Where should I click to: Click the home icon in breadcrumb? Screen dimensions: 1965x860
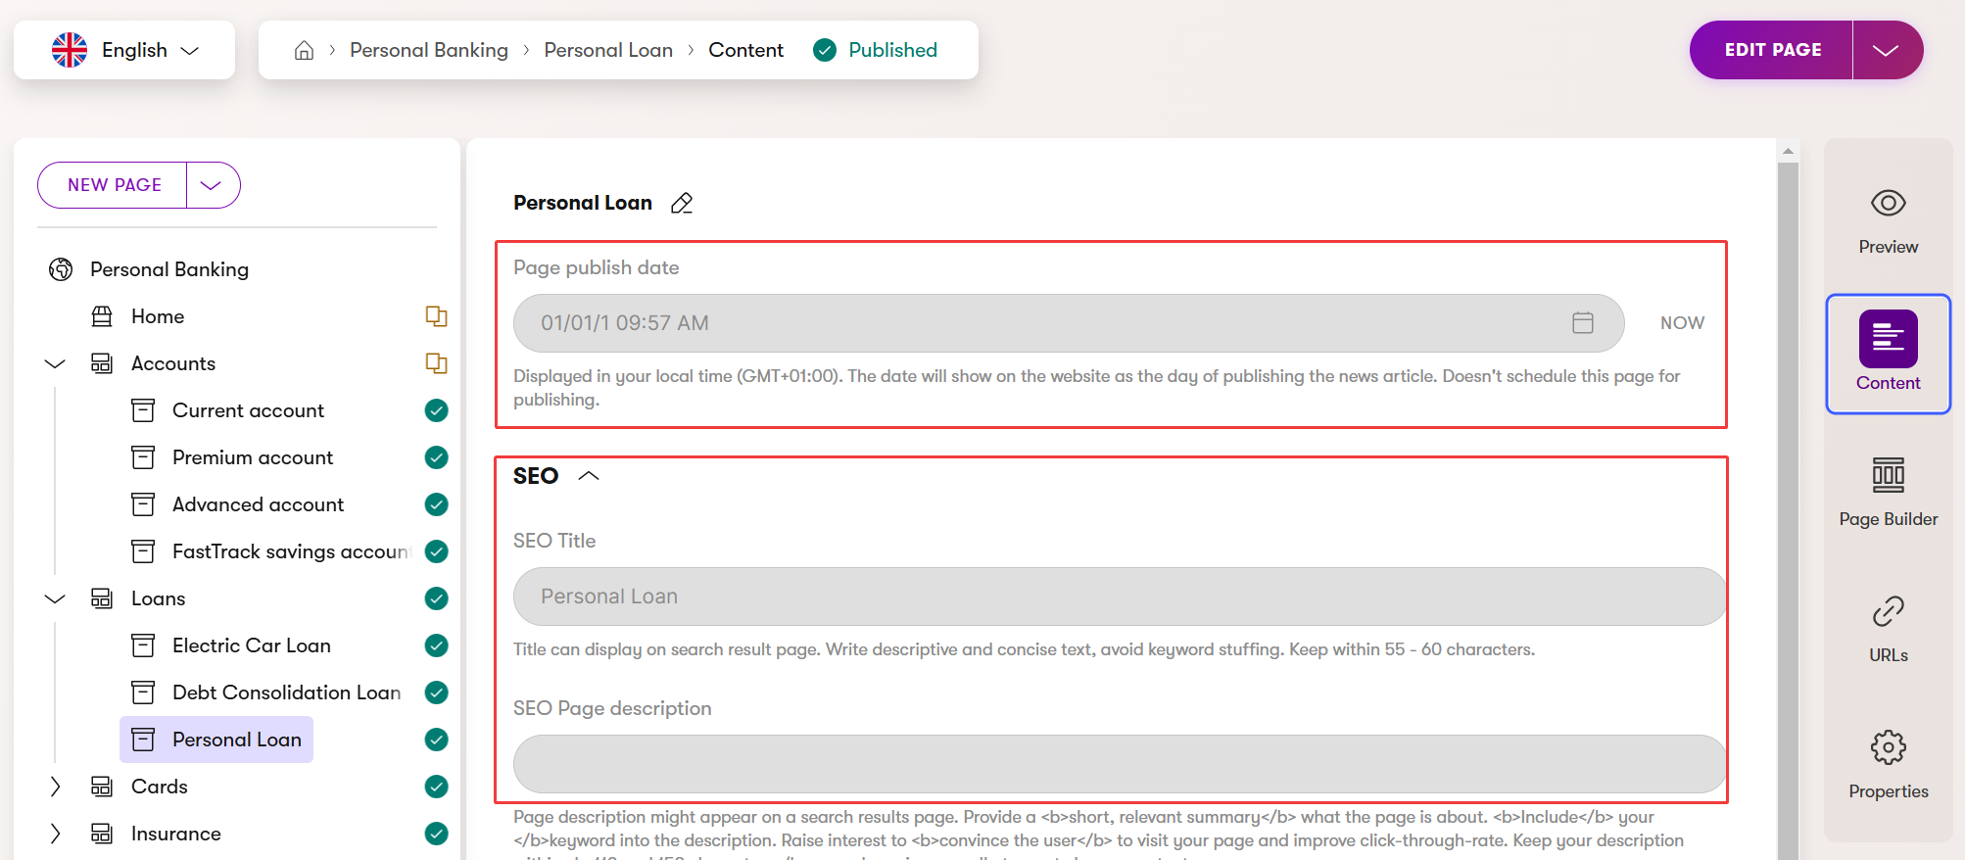304,50
